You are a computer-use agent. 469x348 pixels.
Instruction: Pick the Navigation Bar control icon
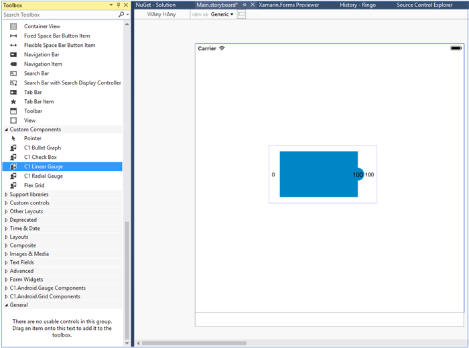(13, 54)
